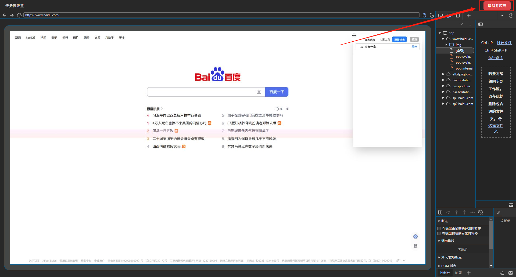516x277 pixels.
Task: Click 换一换 to refresh hot searches
Action: (282, 109)
